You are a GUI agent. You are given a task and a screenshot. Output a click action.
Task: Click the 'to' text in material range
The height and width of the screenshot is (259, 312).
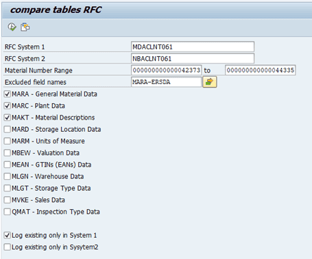(x=207, y=70)
